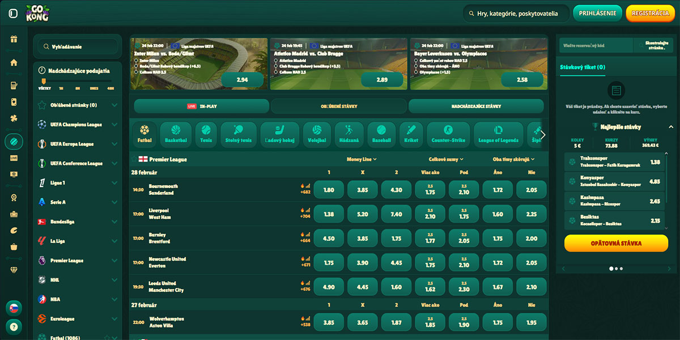Open the LIVE section from the sidebar
The width and height of the screenshot is (680, 340).
pyautogui.click(x=14, y=159)
